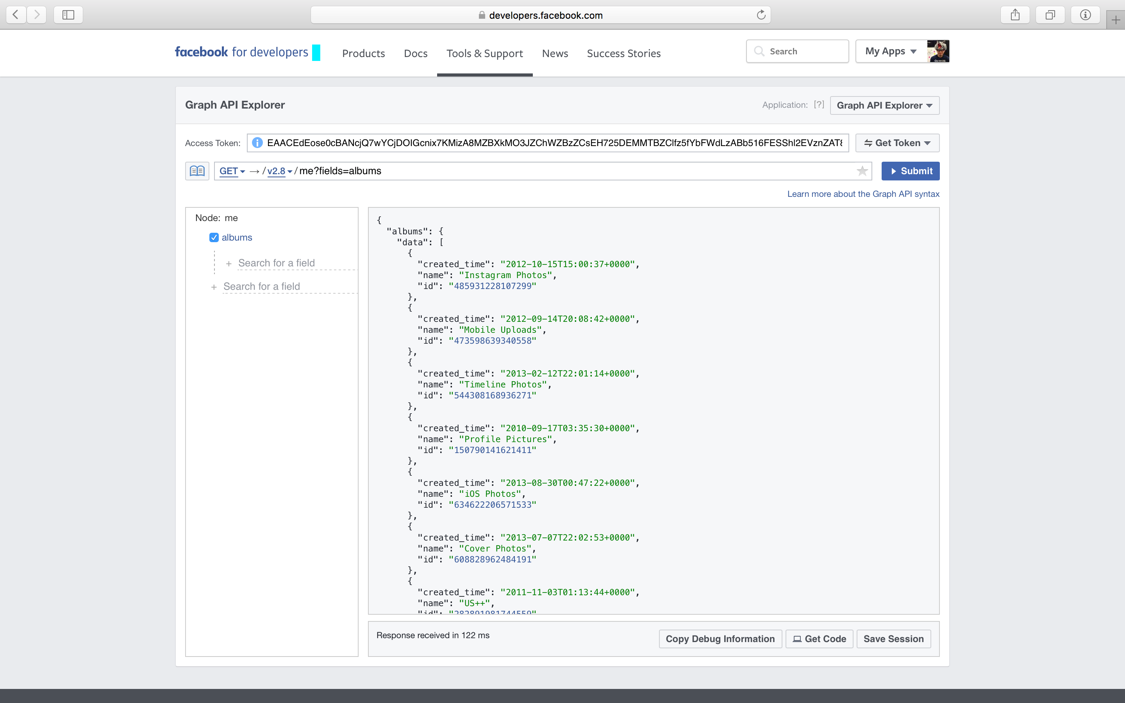Viewport: 1125px width, 703px height.
Task: Star this query as favorite
Action: 862,171
